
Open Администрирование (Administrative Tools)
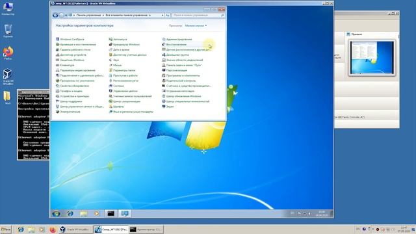177,39
